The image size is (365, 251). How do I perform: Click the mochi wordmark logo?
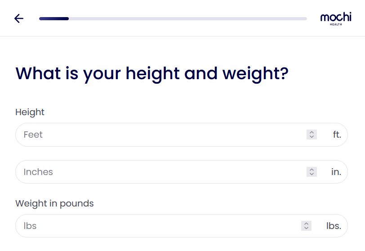click(336, 17)
